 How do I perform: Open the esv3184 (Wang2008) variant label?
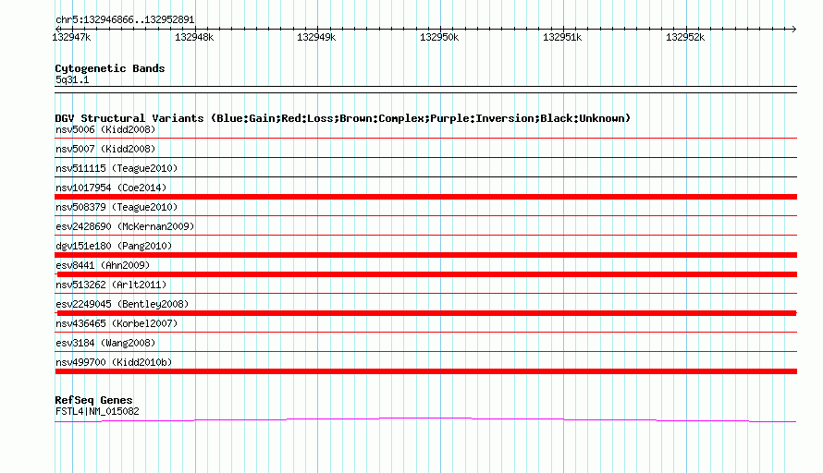(105, 343)
